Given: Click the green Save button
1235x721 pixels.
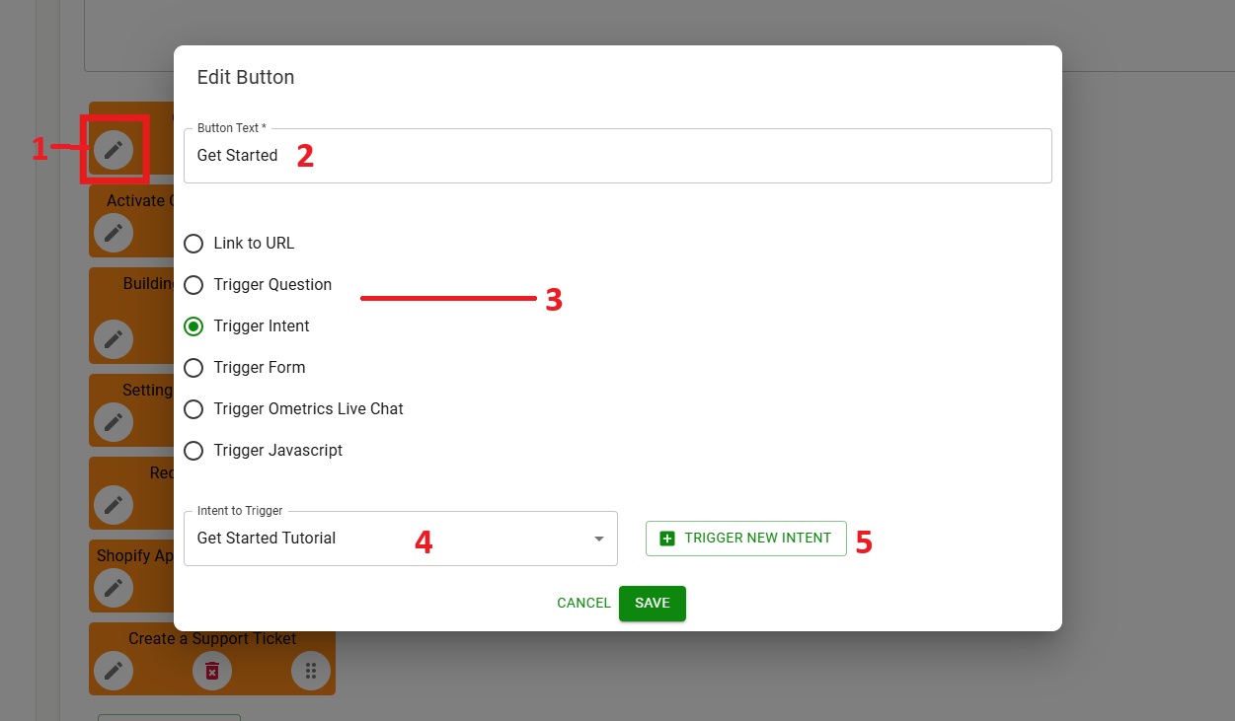Looking at the screenshot, I should 652,604.
